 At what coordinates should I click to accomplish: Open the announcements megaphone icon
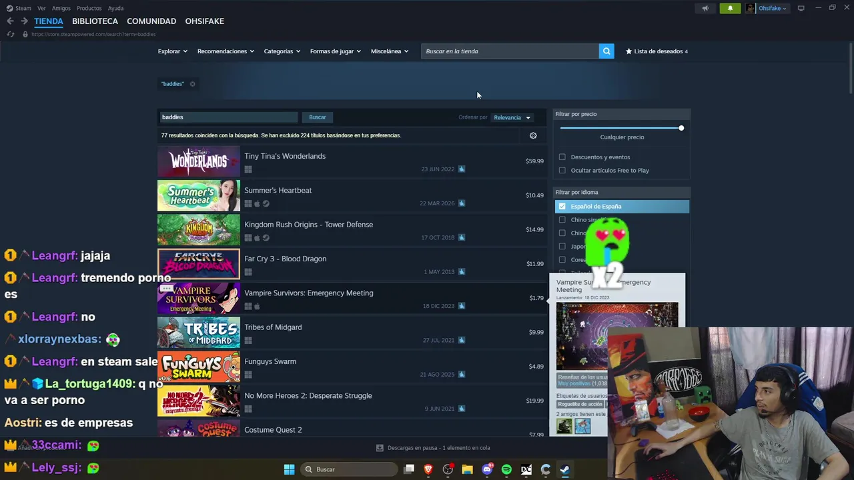705,8
